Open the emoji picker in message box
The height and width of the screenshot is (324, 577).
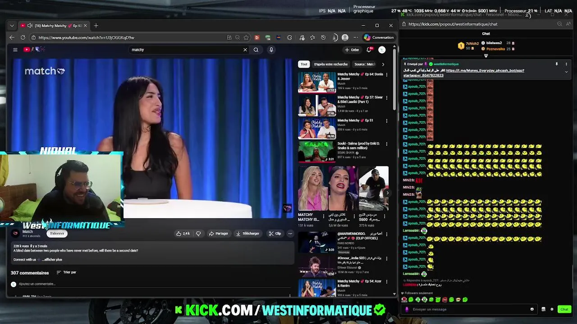point(532,309)
